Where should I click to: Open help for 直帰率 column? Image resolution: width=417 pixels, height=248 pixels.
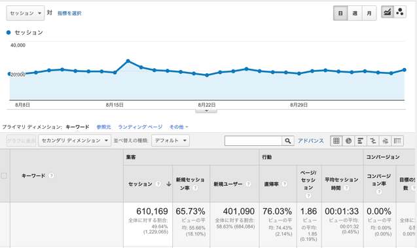point(285,184)
